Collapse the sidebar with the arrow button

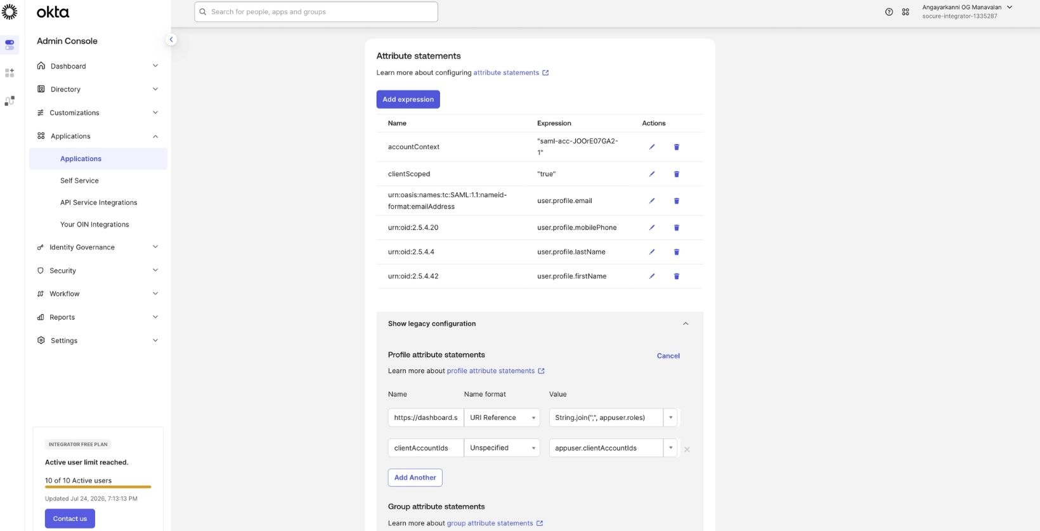[x=171, y=39]
